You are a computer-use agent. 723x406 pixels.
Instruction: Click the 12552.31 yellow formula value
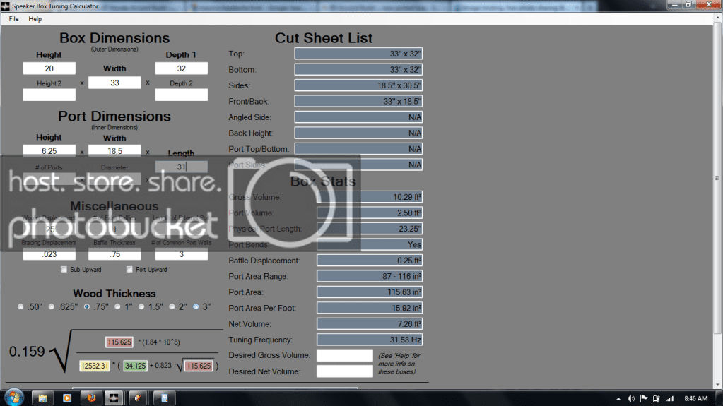click(95, 366)
